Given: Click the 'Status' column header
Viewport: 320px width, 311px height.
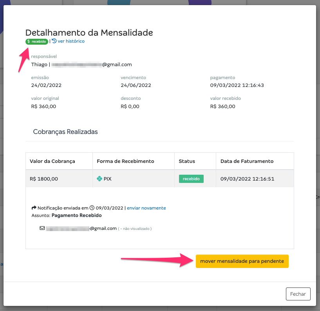Looking at the screenshot, I should [x=187, y=161].
